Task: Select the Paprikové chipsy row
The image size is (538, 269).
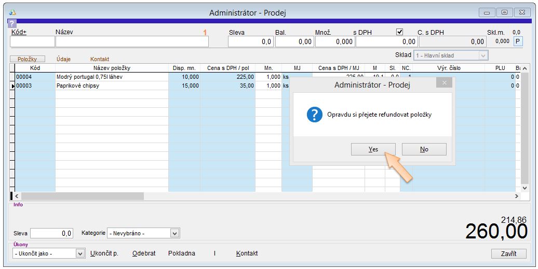Action: [x=78, y=86]
